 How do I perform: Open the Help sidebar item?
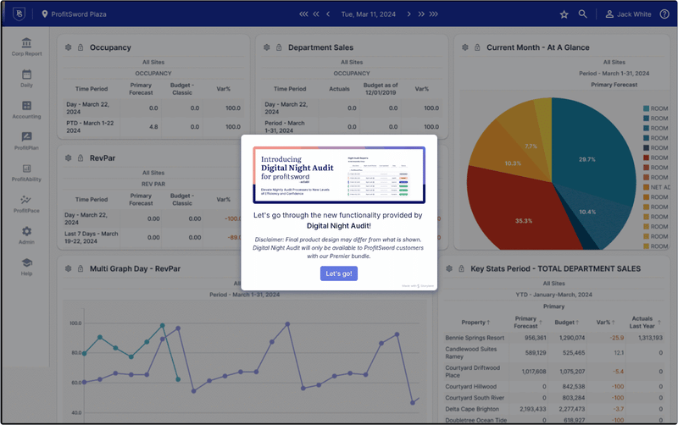[x=27, y=267]
